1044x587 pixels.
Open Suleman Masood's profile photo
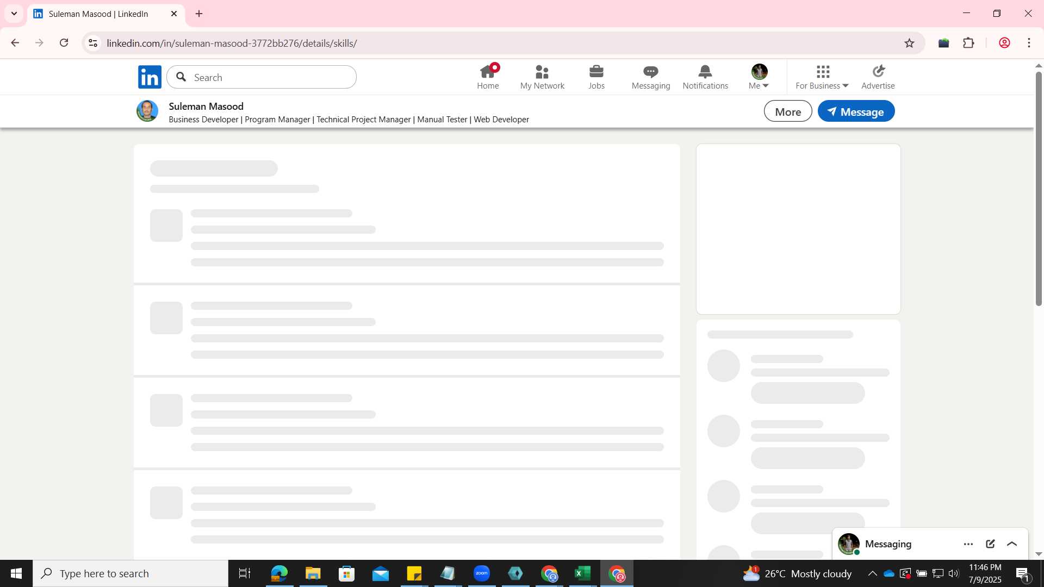147,111
